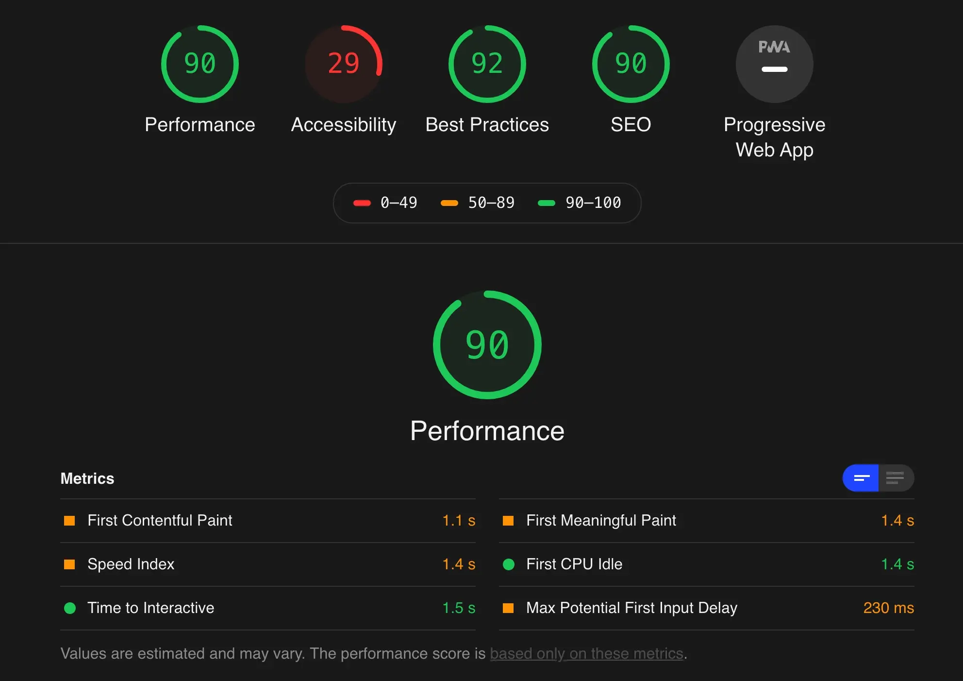The image size is (963, 681).
Task: Click the Best Practices score gauge
Action: (487, 64)
